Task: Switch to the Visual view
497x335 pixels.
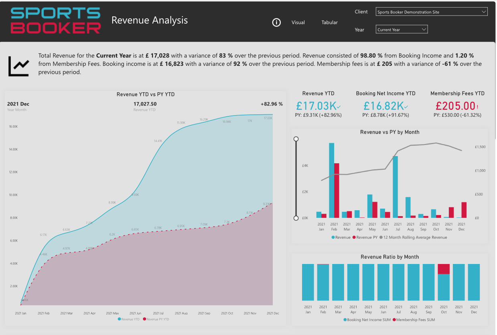Action: click(x=298, y=22)
